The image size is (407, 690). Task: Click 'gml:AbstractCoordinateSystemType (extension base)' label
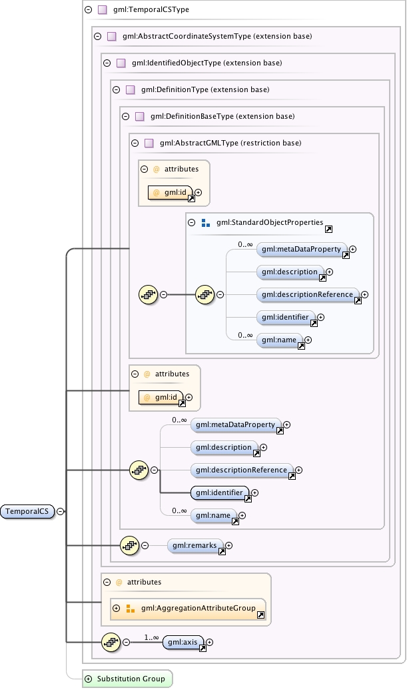pos(217,37)
